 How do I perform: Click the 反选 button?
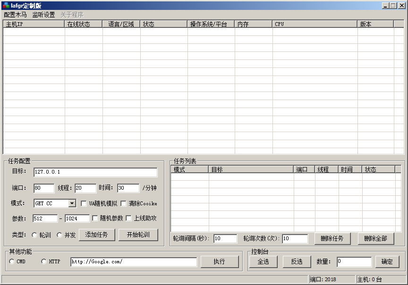pyautogui.click(x=297, y=261)
